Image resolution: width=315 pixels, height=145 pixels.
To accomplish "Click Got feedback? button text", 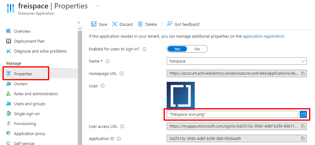I will (x=188, y=25).
